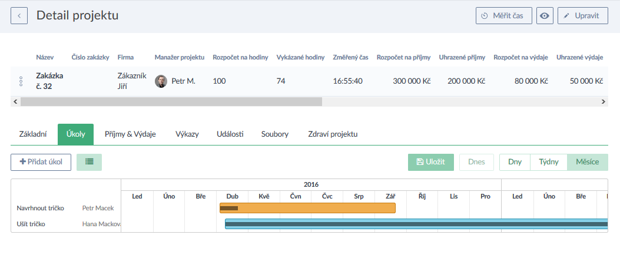The width and height of the screenshot is (620, 271).
Task: Switch Gantt scale to Týdny
Action: (x=548, y=162)
